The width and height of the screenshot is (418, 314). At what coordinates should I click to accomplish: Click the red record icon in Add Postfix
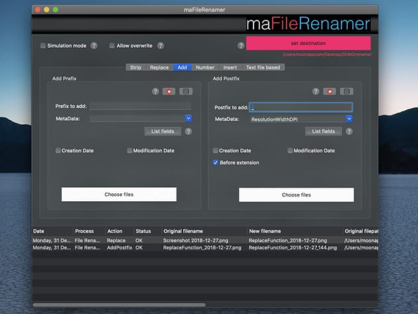click(x=330, y=92)
